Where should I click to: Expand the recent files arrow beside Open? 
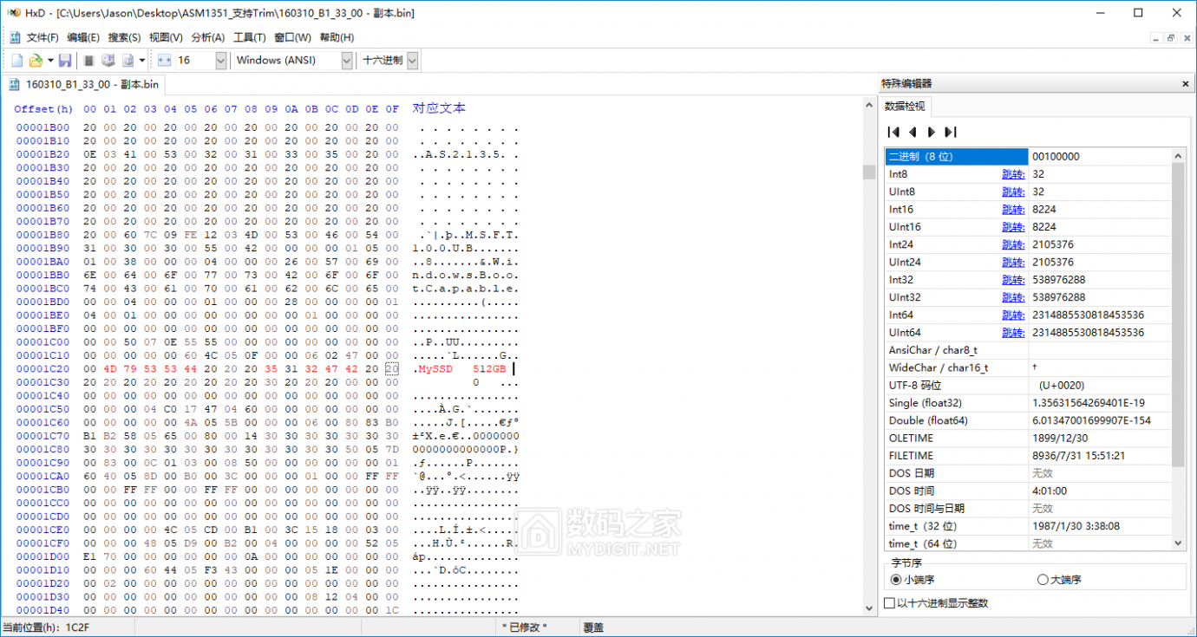(x=50, y=61)
